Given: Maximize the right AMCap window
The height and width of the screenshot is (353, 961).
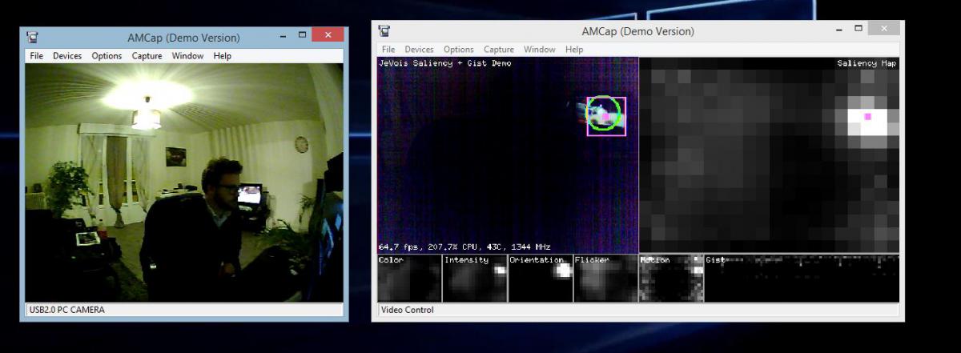Looking at the screenshot, I should pyautogui.click(x=858, y=30).
